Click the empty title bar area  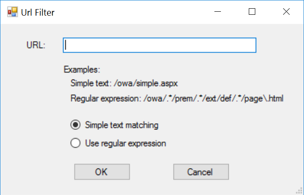[x=130, y=12]
